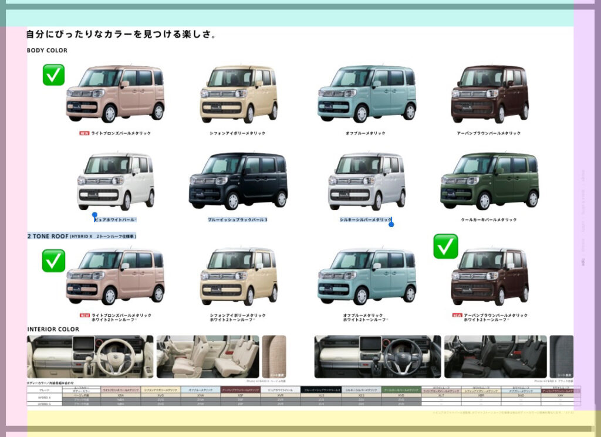Click the headline 自分にぴったりなカラーを見つける楽しさ。

[x=121, y=35]
